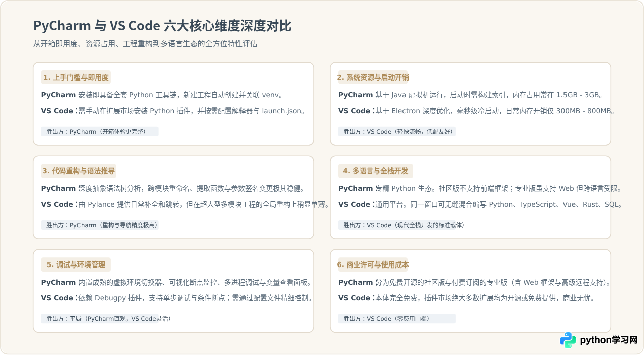Click the PyCharm line about 社区版与付费订阅的专业版
644x355 pixels.
(474, 282)
